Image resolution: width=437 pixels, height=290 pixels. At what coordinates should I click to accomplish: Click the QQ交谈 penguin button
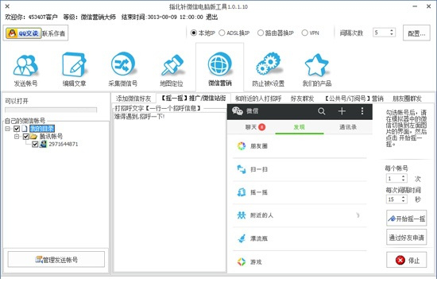pos(23,33)
